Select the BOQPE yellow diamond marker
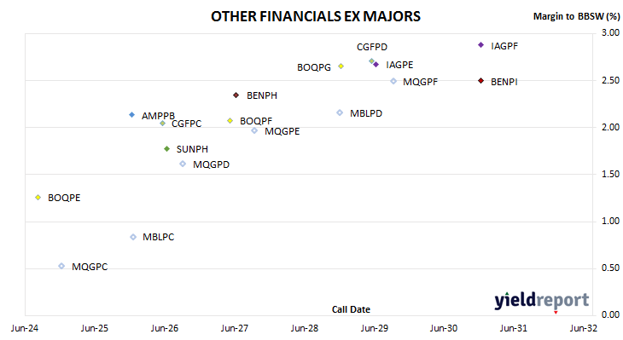The width and height of the screenshot is (623, 340). coord(38,198)
